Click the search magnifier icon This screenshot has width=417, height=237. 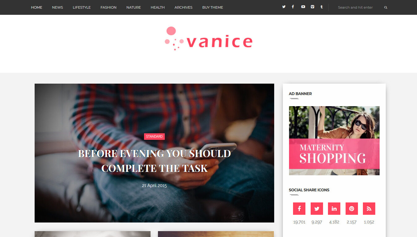(x=385, y=7)
